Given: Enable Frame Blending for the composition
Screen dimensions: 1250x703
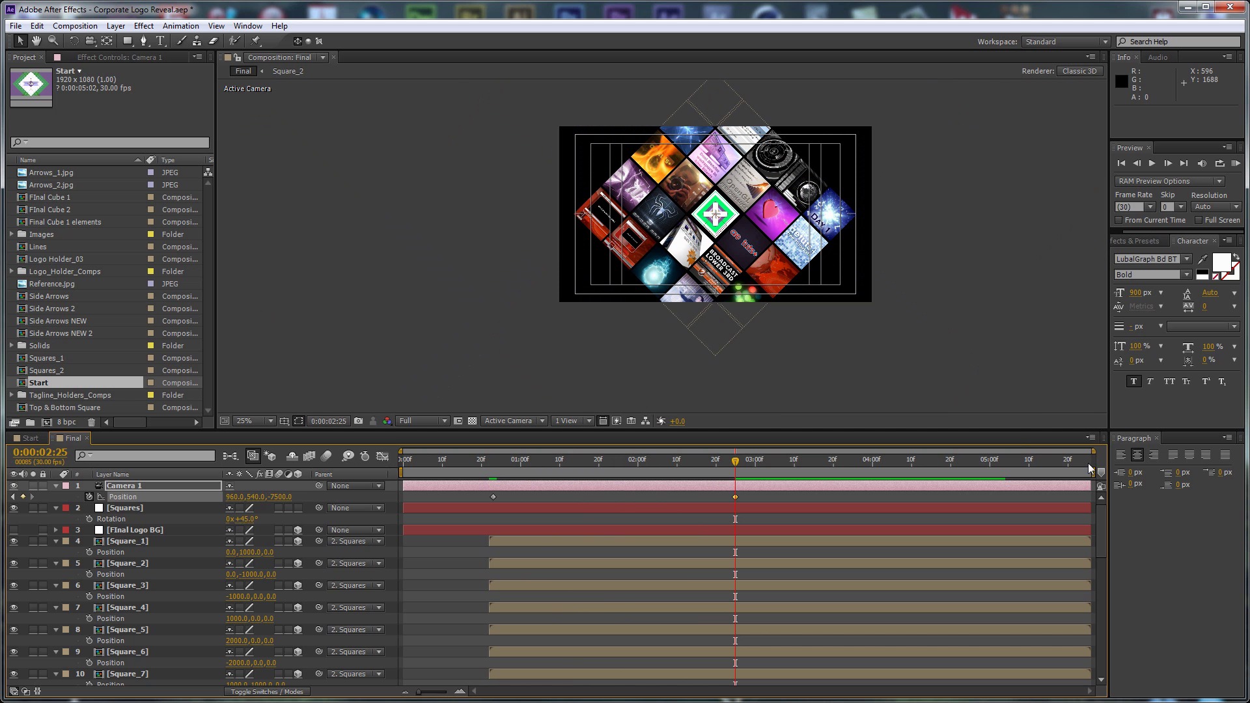Looking at the screenshot, I should coord(309,456).
